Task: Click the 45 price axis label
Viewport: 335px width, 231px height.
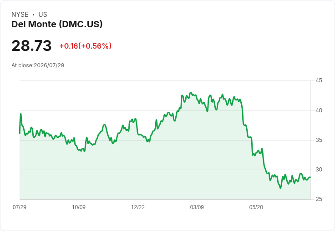Action: click(319, 80)
